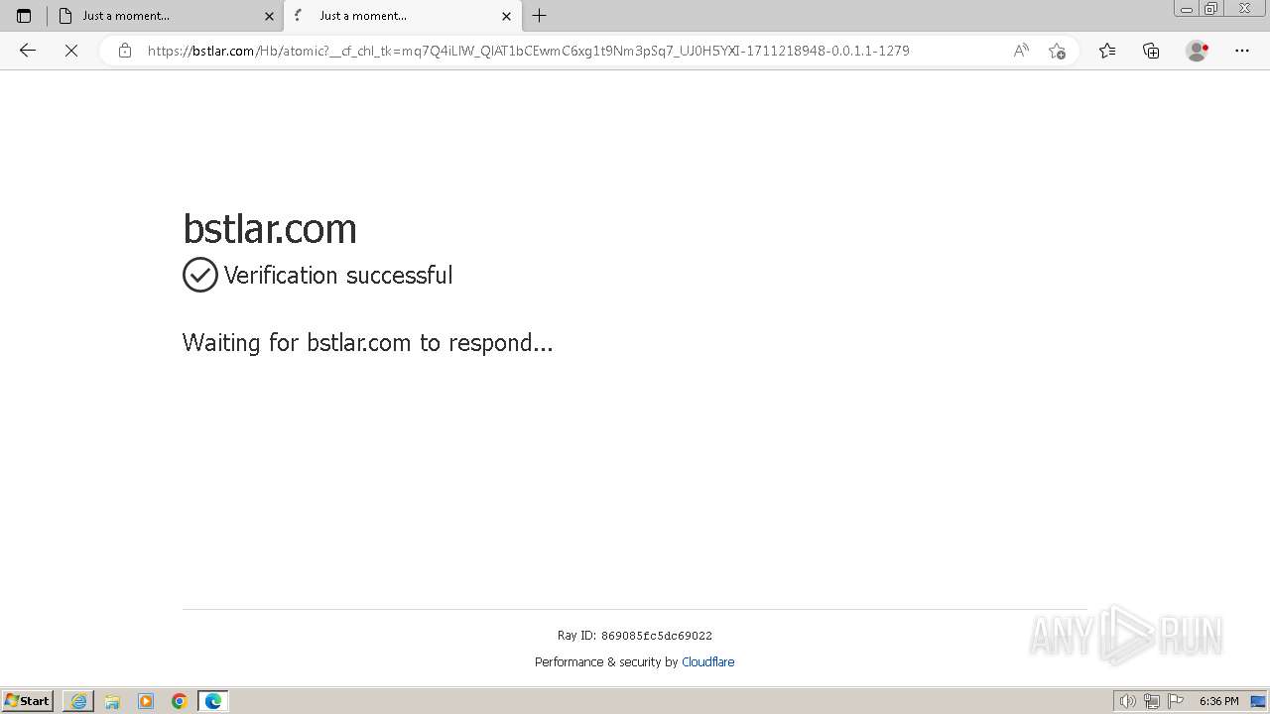Screen dimensions: 1270x714
Task: Select Microsoft Edge taskbar button
Action: click(213, 701)
